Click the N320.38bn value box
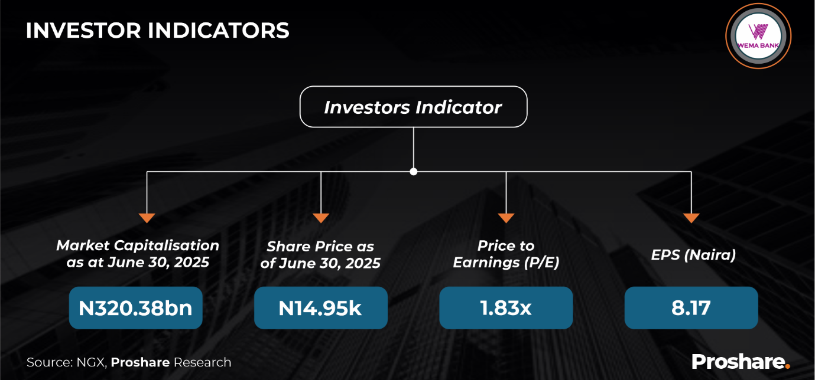 coord(136,308)
